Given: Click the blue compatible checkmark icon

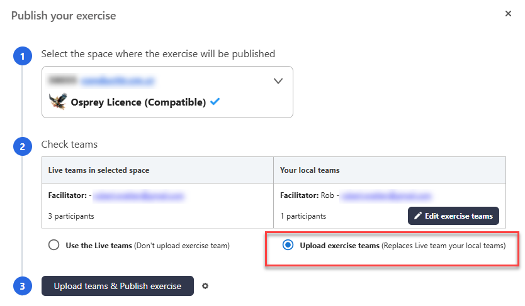Looking at the screenshot, I should [x=215, y=102].
